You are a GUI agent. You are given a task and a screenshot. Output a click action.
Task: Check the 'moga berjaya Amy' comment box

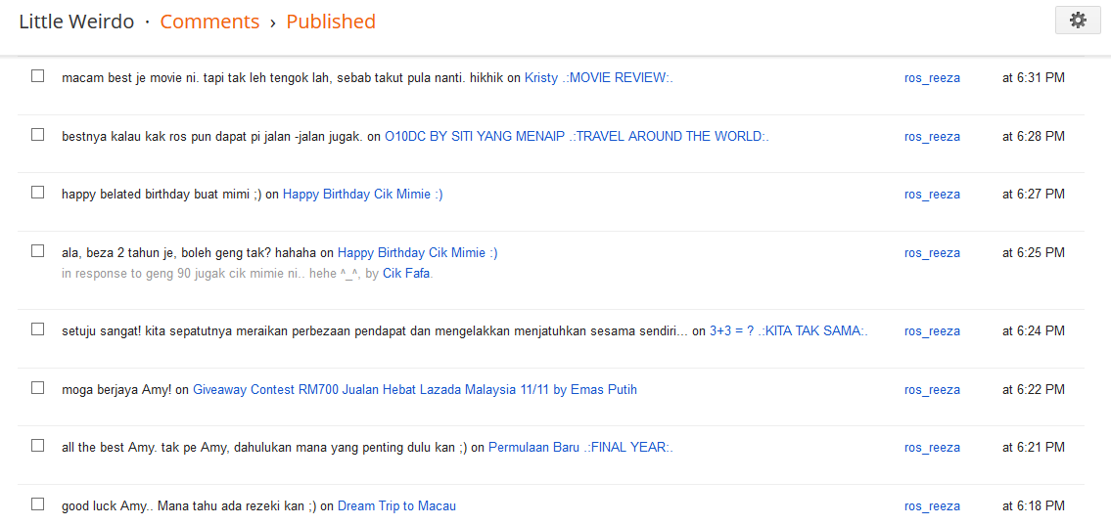37,388
